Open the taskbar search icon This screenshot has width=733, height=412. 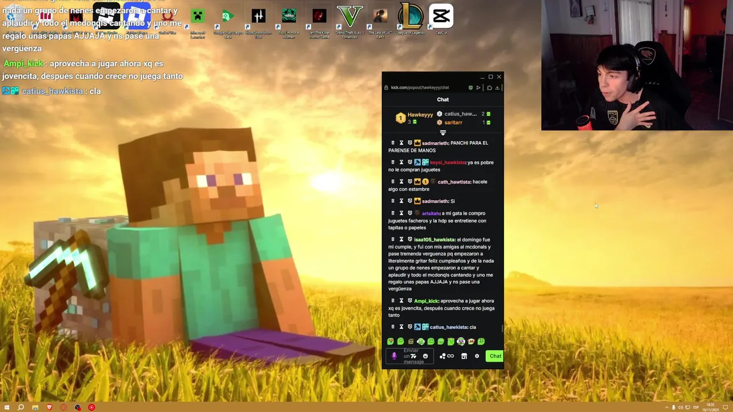(21, 407)
